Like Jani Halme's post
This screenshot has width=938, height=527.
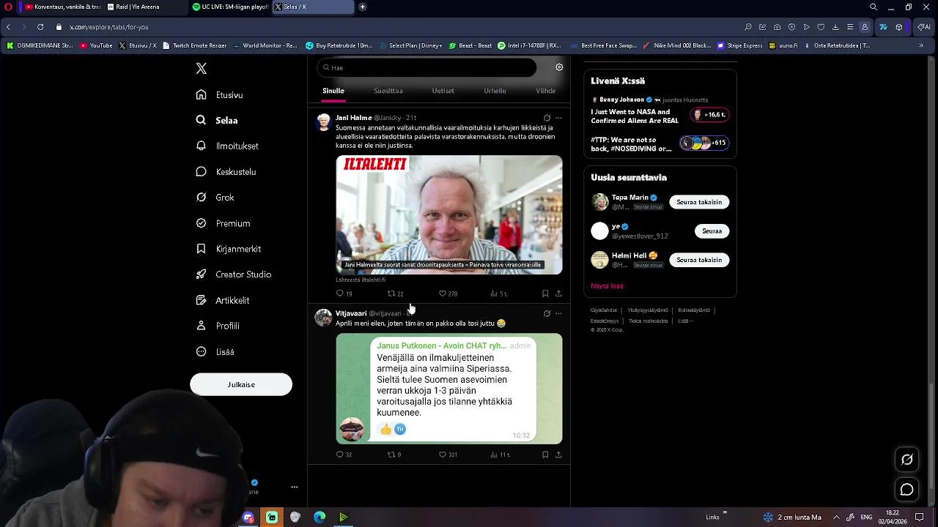448,294
